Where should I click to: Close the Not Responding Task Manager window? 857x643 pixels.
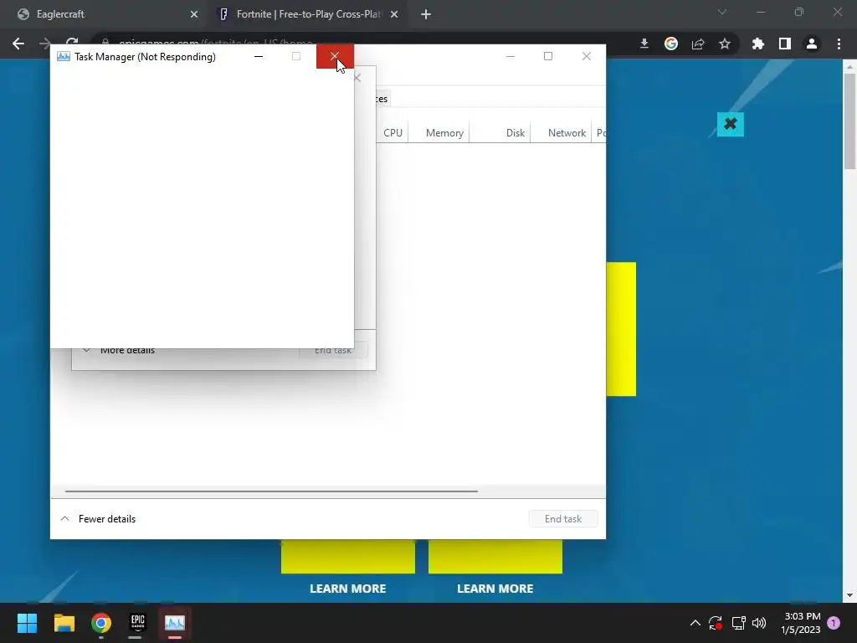(335, 56)
